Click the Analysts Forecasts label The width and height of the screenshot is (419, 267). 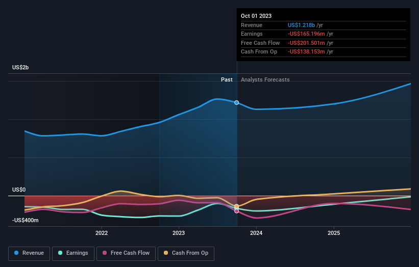[x=265, y=79]
